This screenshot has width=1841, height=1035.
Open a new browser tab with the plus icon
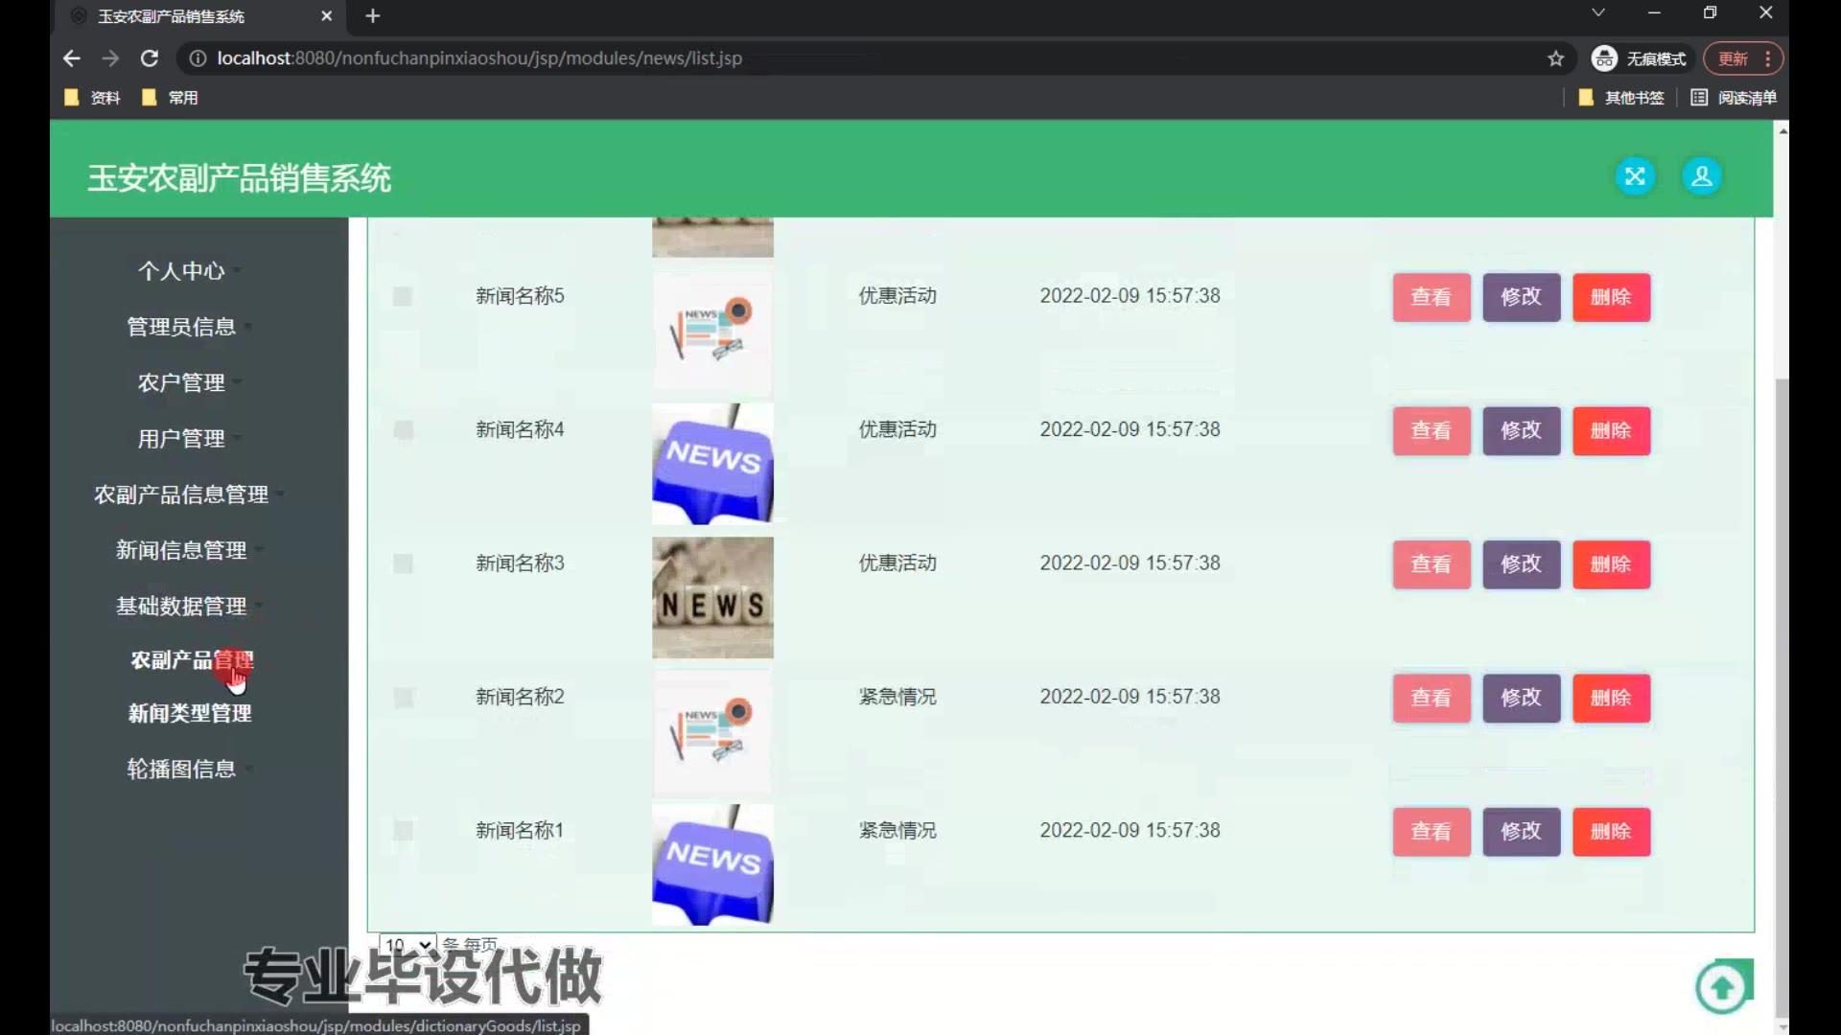373,16
